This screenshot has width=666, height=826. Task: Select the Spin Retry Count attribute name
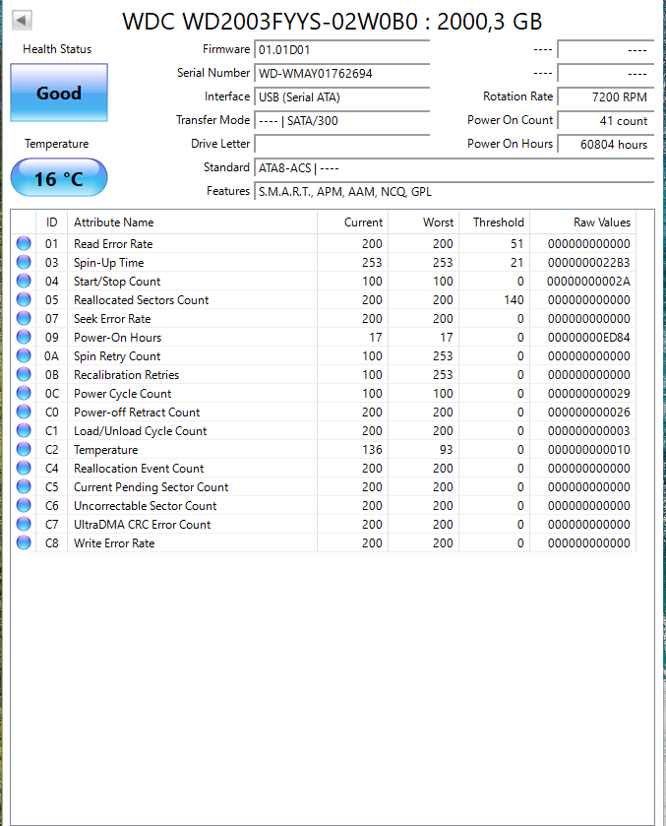(117, 356)
